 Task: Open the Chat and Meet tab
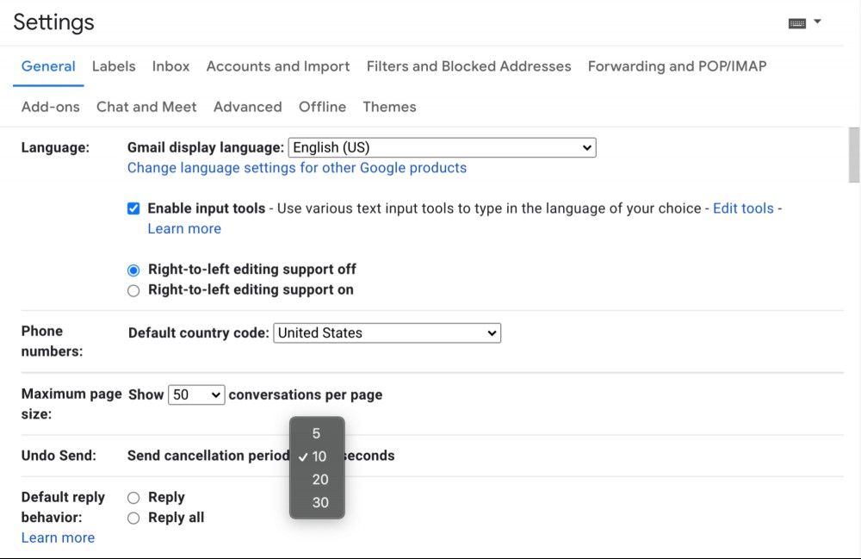coord(146,107)
